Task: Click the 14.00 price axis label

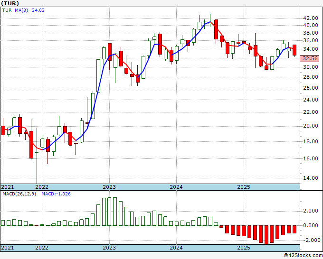Action: tap(311, 178)
